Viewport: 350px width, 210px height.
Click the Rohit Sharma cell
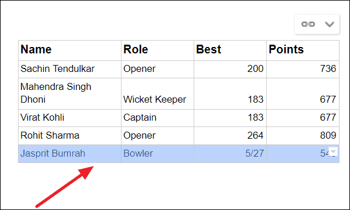(x=70, y=136)
